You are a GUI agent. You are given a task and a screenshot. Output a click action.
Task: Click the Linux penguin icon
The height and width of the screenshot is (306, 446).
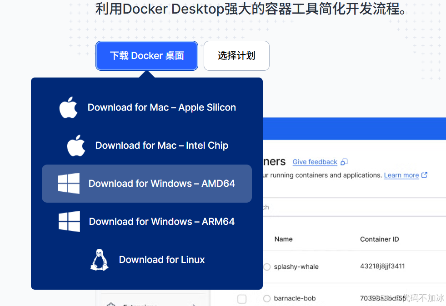coord(99,259)
